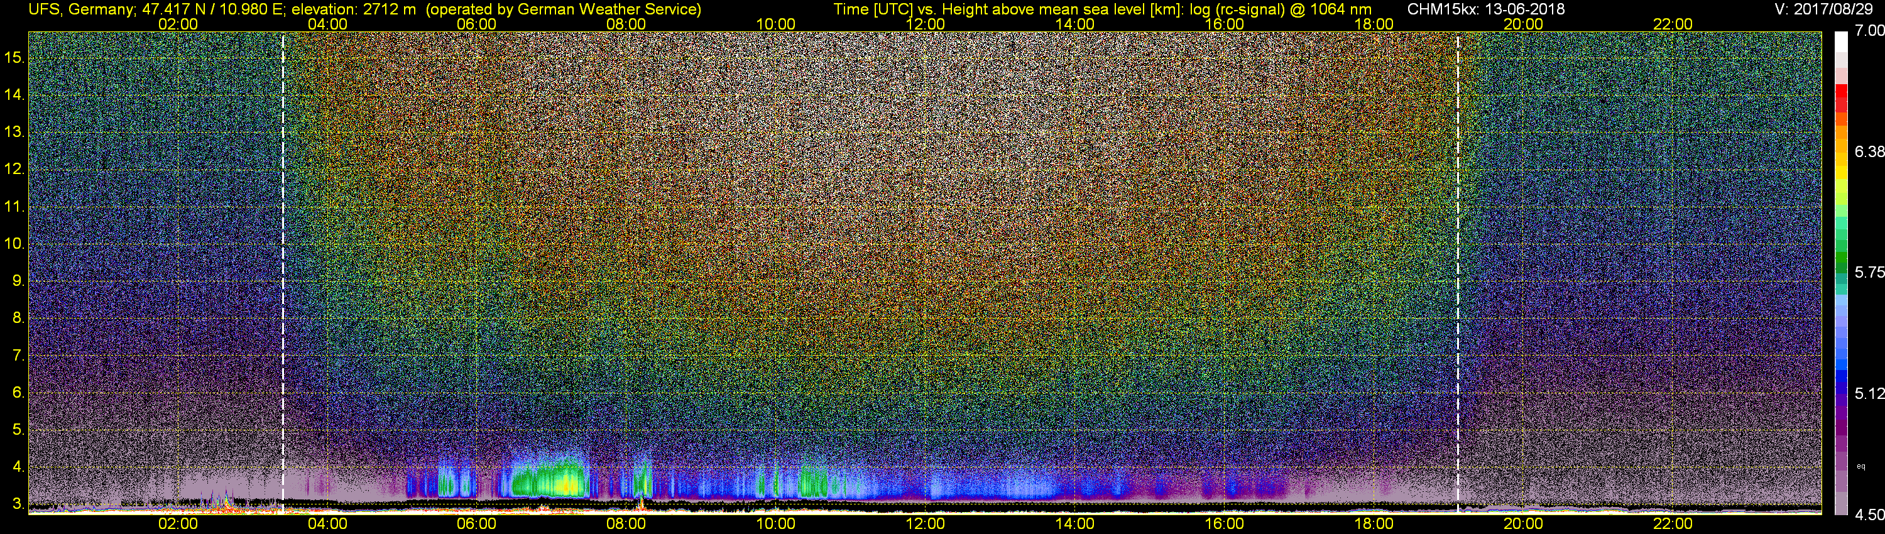Click the '9.' km label on the height axis

(x=18, y=281)
